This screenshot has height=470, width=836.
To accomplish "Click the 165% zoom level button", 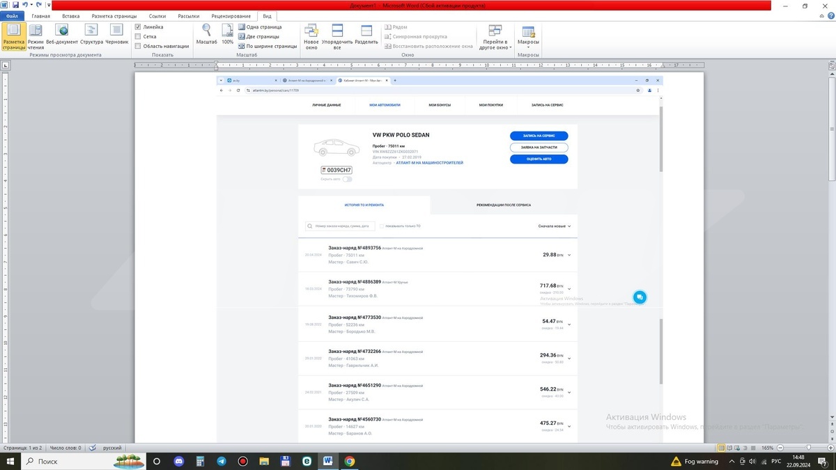I will point(767,448).
